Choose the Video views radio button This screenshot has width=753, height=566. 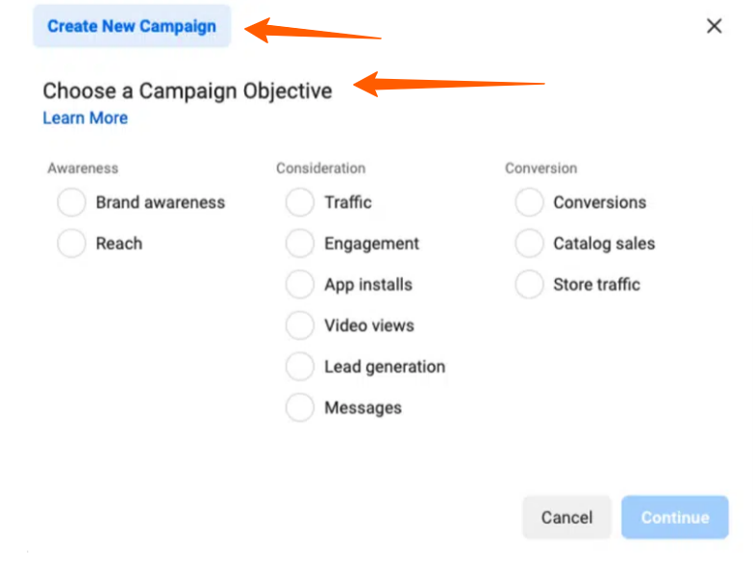[300, 325]
